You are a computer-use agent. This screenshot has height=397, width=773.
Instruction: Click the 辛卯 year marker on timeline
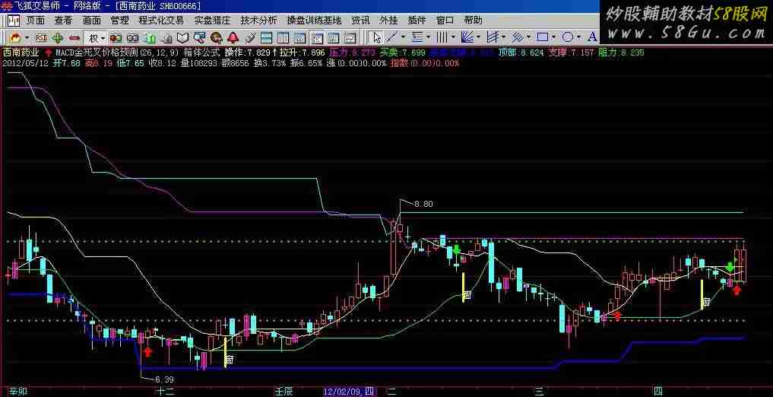tap(18, 392)
